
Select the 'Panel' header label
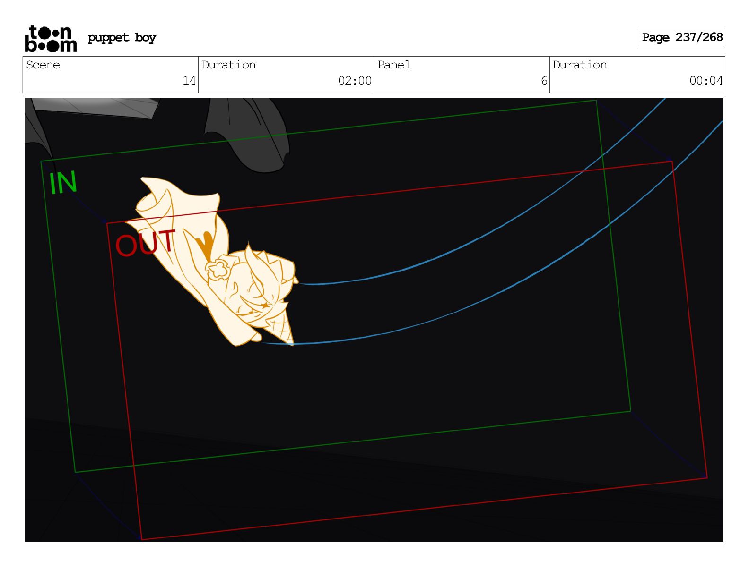(394, 65)
